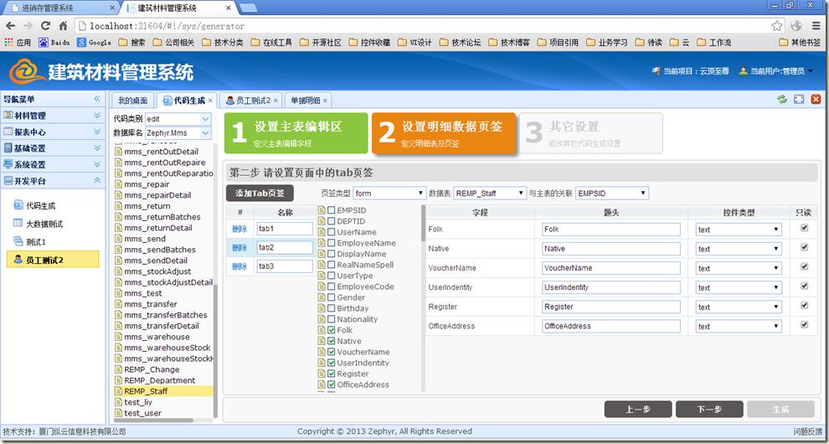Image resolution: width=829 pixels, height=444 pixels.
Task: Switch to the 单据明细 tab
Action: point(305,101)
